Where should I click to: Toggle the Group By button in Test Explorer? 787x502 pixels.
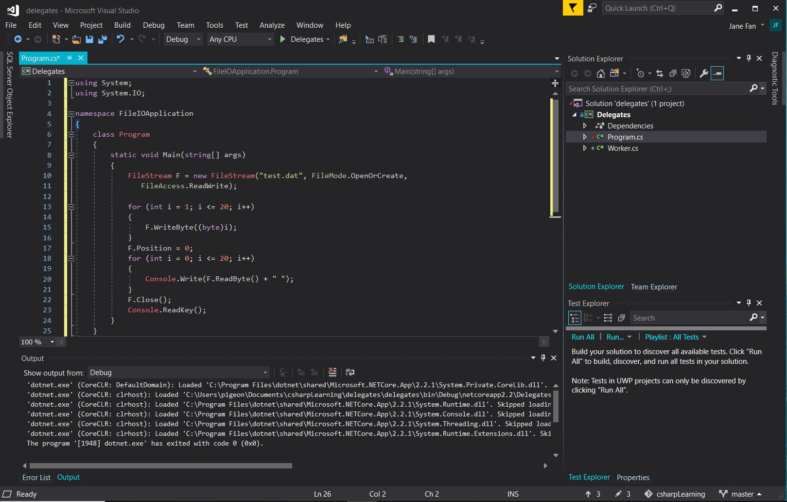tap(590, 318)
